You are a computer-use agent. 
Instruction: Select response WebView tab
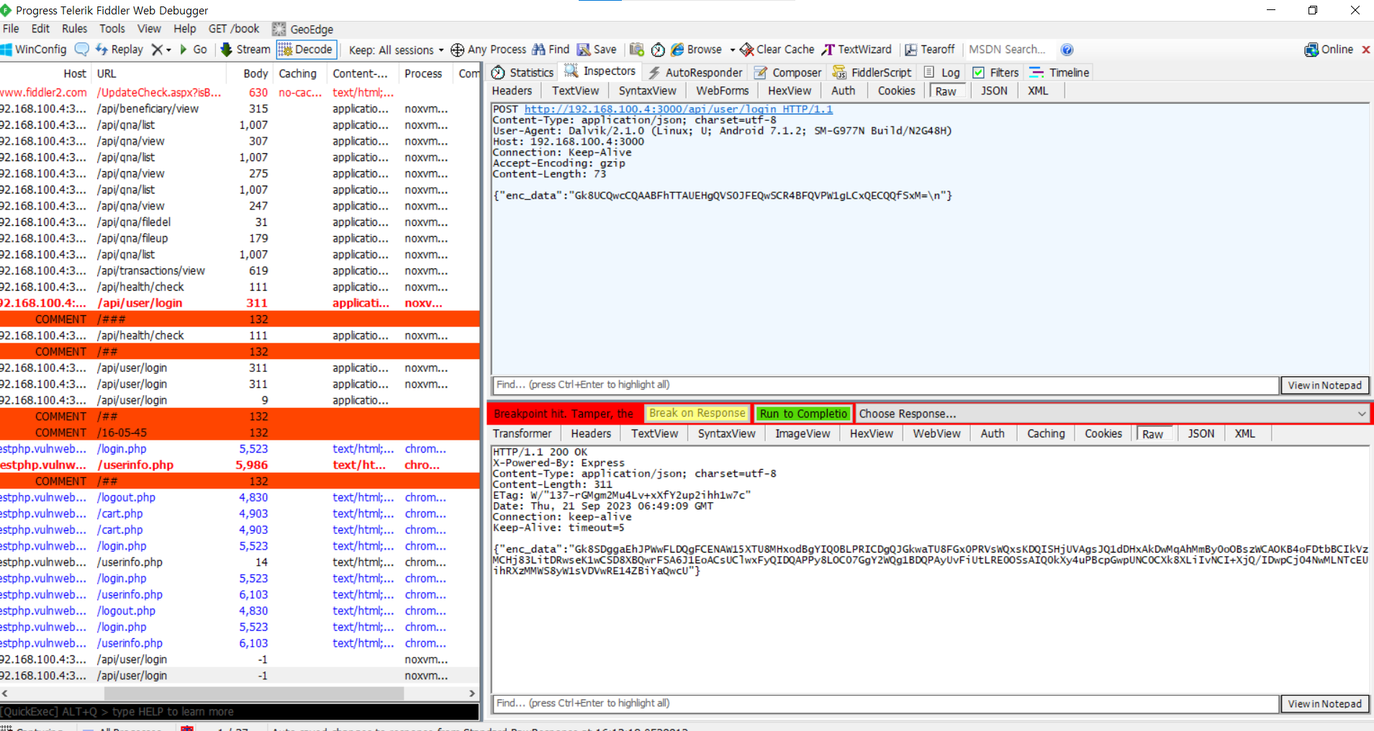(937, 434)
